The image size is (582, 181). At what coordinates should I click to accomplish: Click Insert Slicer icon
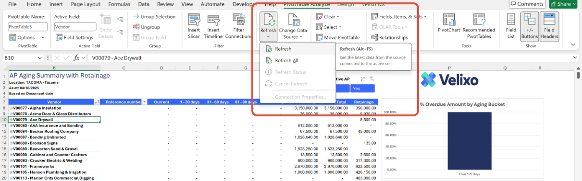point(194,20)
